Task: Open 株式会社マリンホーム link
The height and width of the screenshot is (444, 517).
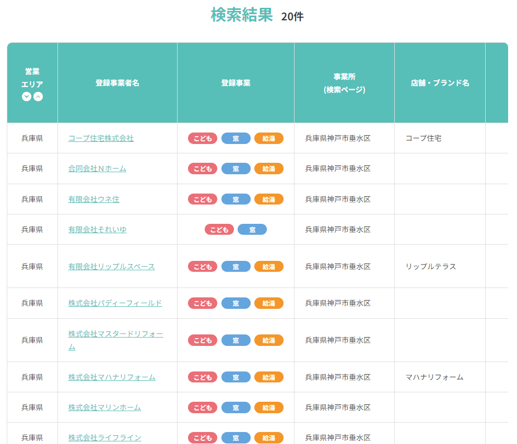Action: click(x=104, y=407)
